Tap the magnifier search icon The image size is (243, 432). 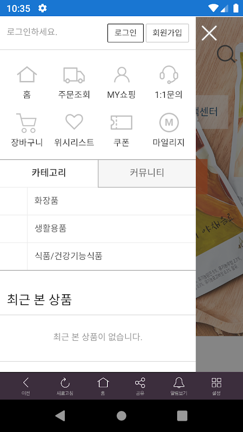(x=226, y=54)
